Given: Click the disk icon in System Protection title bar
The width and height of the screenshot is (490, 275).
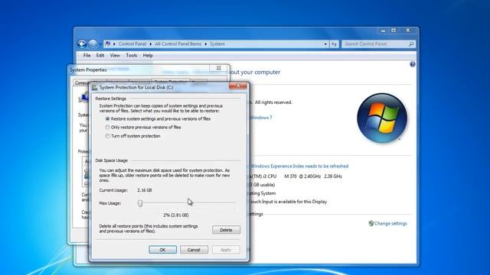Looking at the screenshot, I should pyautogui.click(x=95, y=87).
